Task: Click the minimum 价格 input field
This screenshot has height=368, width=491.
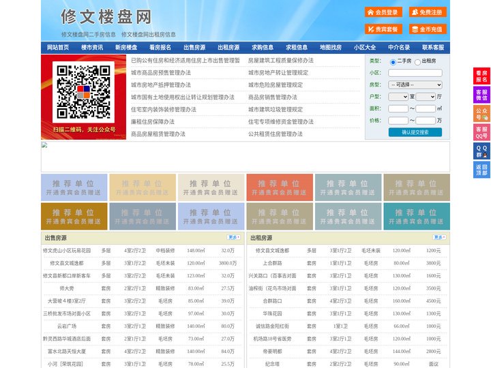Action: coord(398,121)
